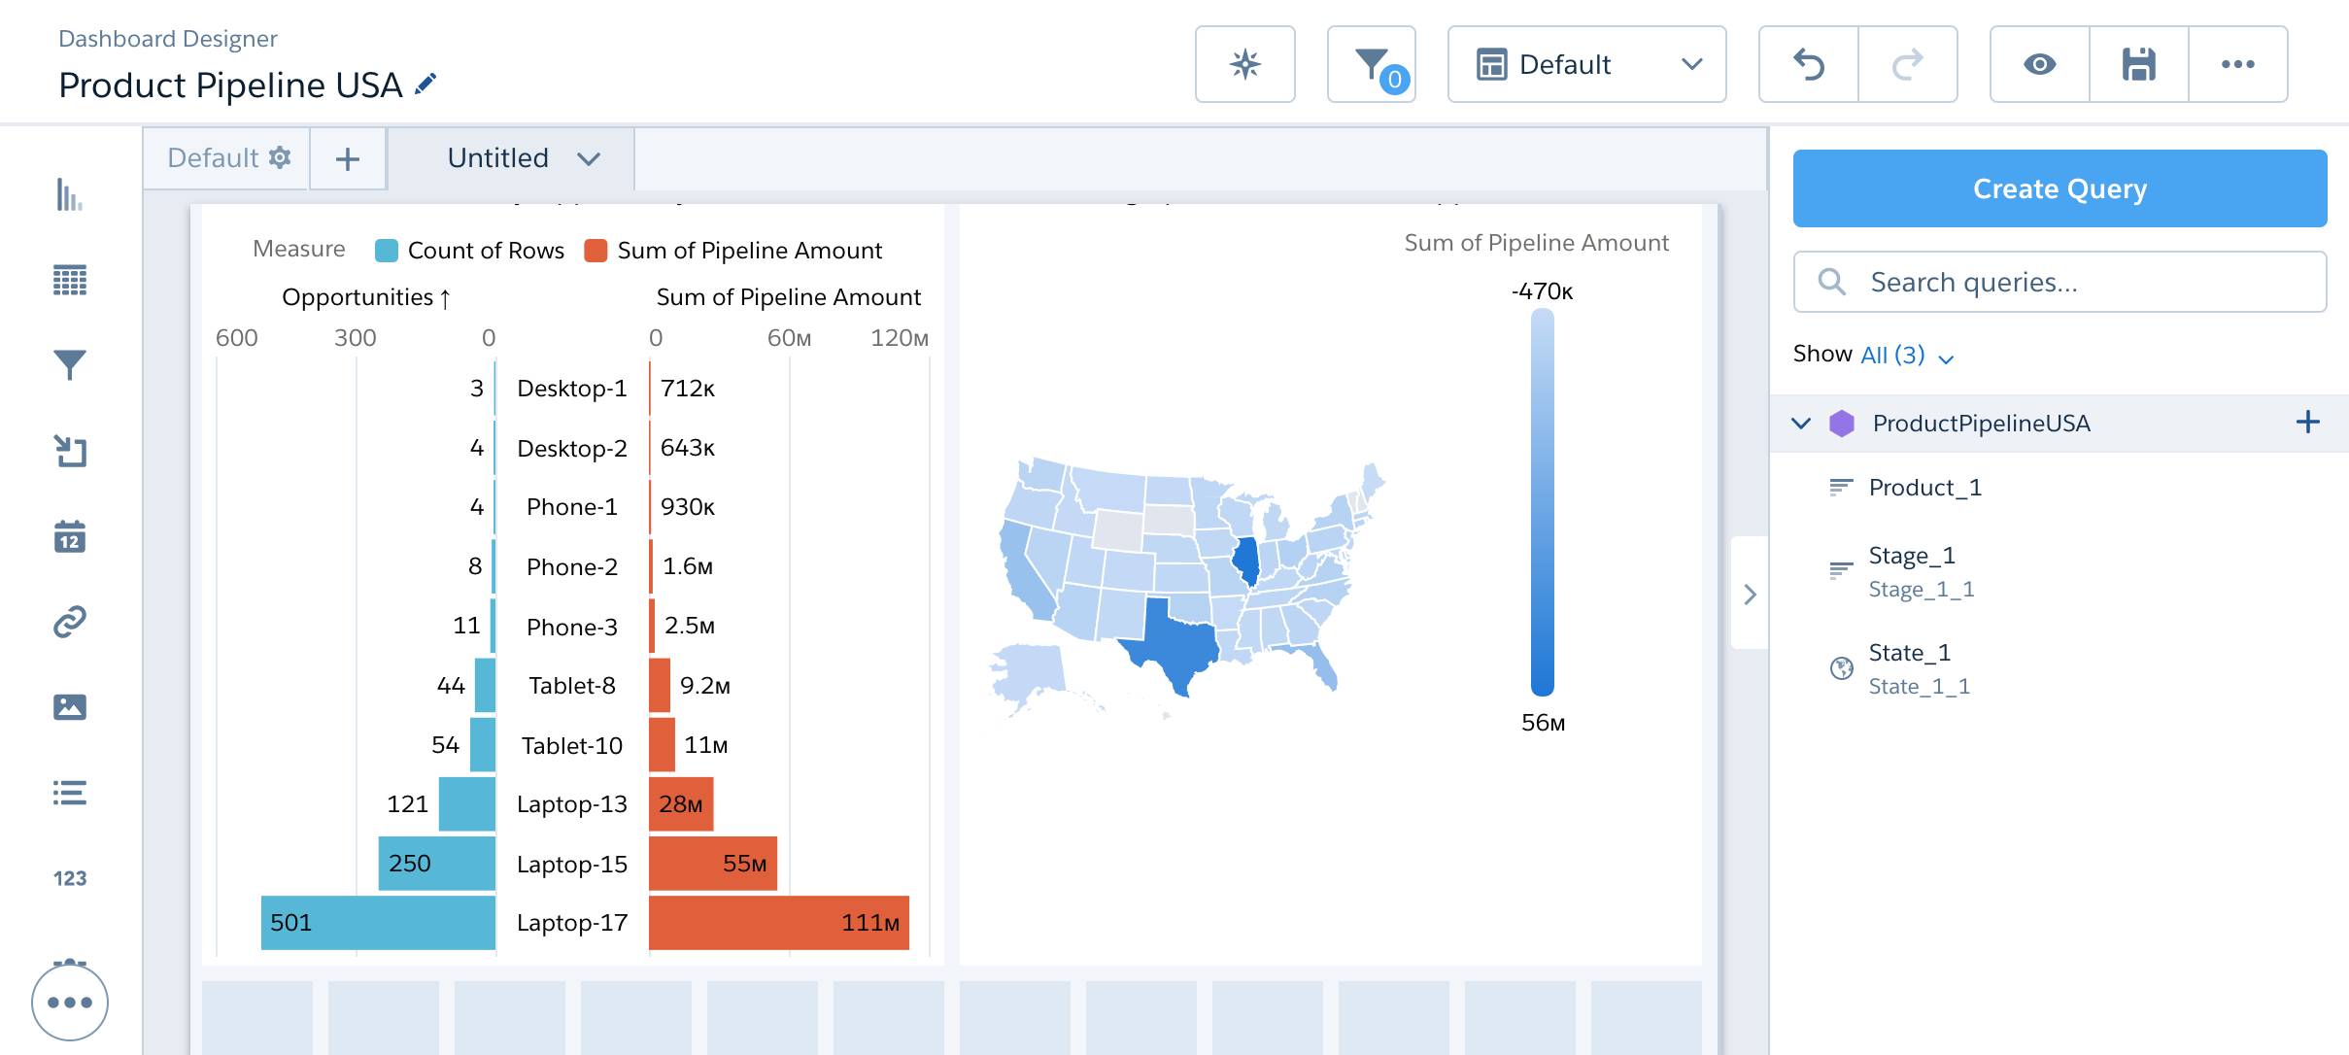Image resolution: width=2349 pixels, height=1055 pixels.
Task: Select the filter widget icon in sidebar
Action: (x=70, y=365)
